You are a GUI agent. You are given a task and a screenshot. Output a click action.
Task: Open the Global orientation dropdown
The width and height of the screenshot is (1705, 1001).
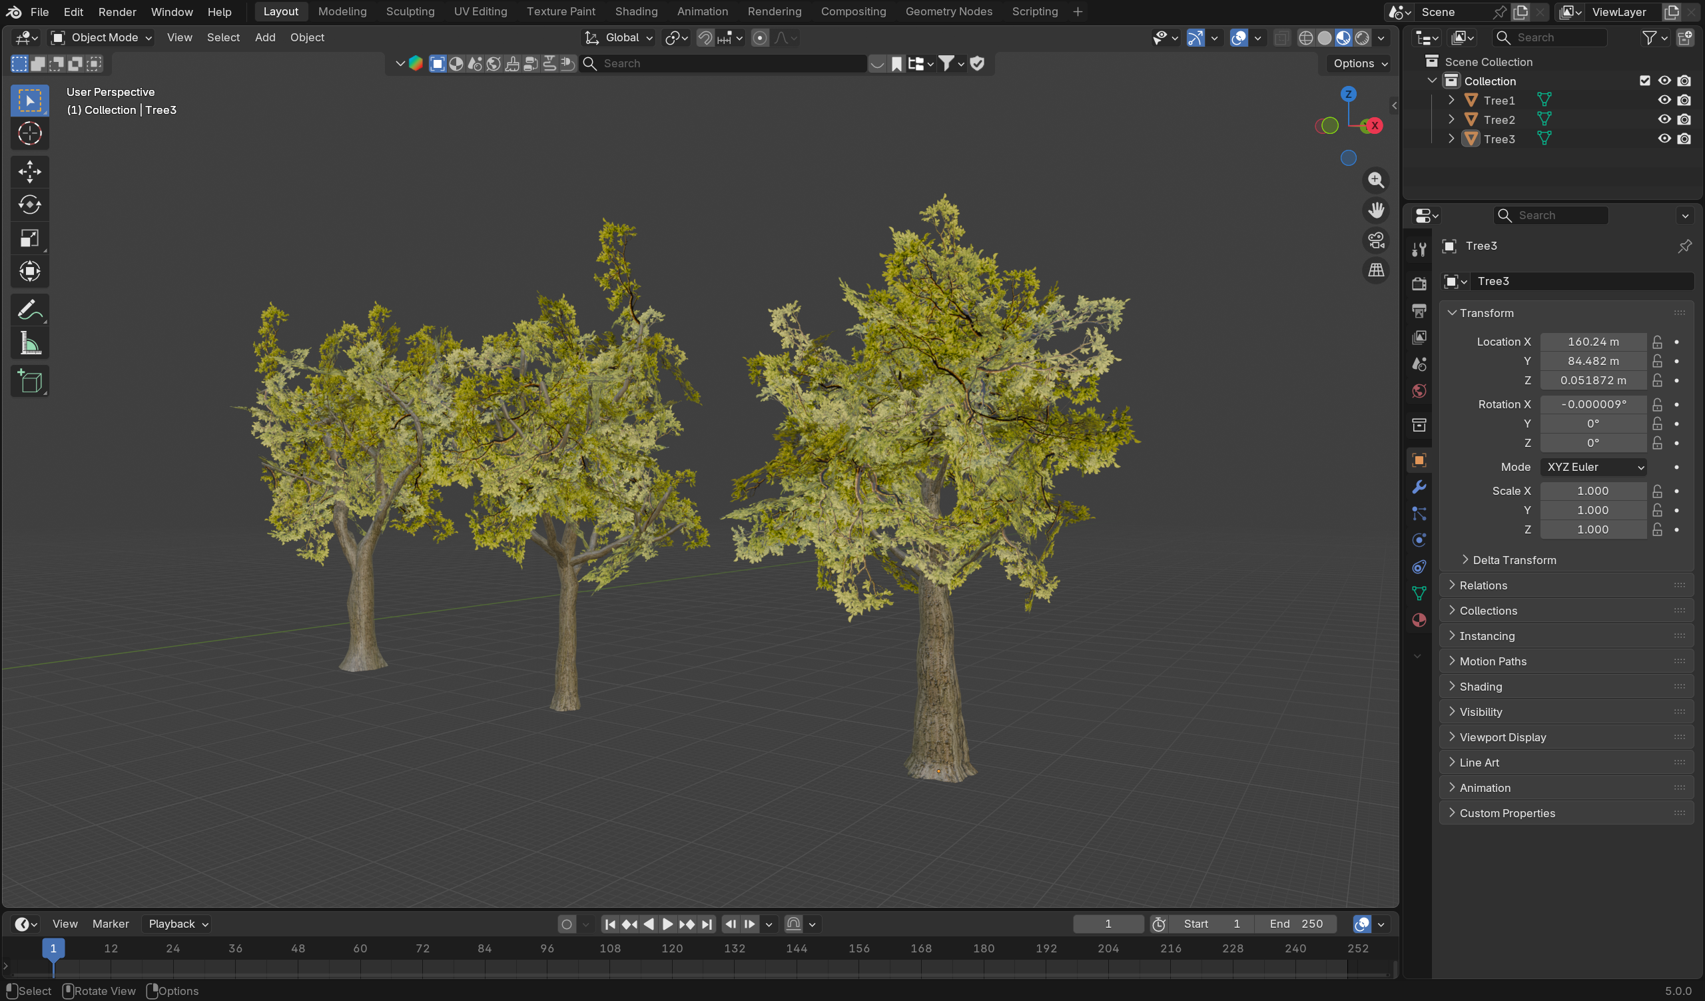619,38
